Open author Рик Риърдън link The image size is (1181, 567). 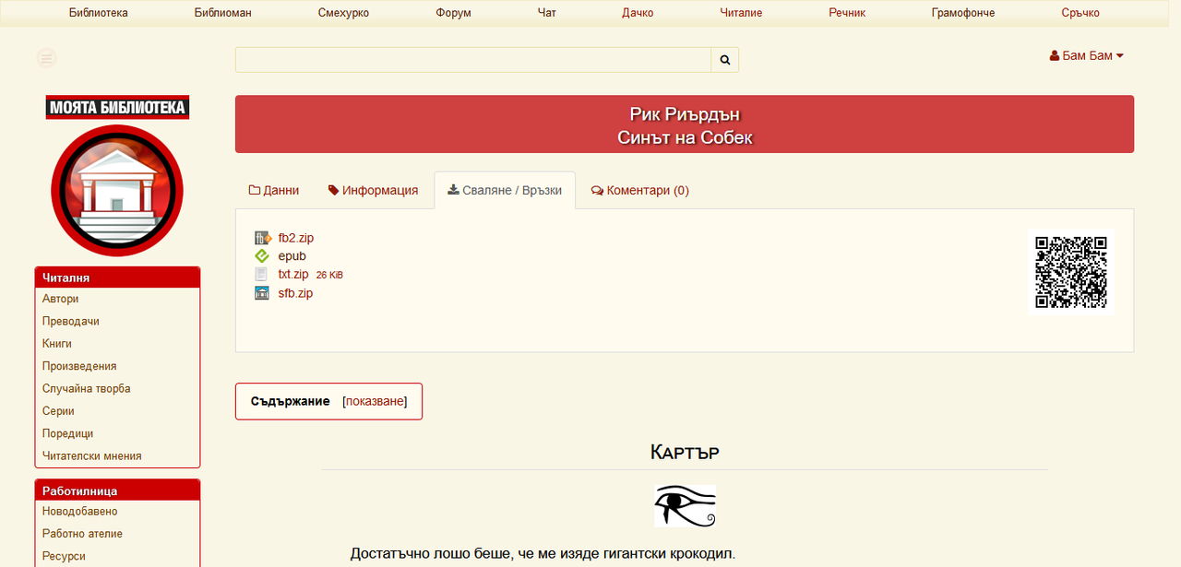coord(685,114)
